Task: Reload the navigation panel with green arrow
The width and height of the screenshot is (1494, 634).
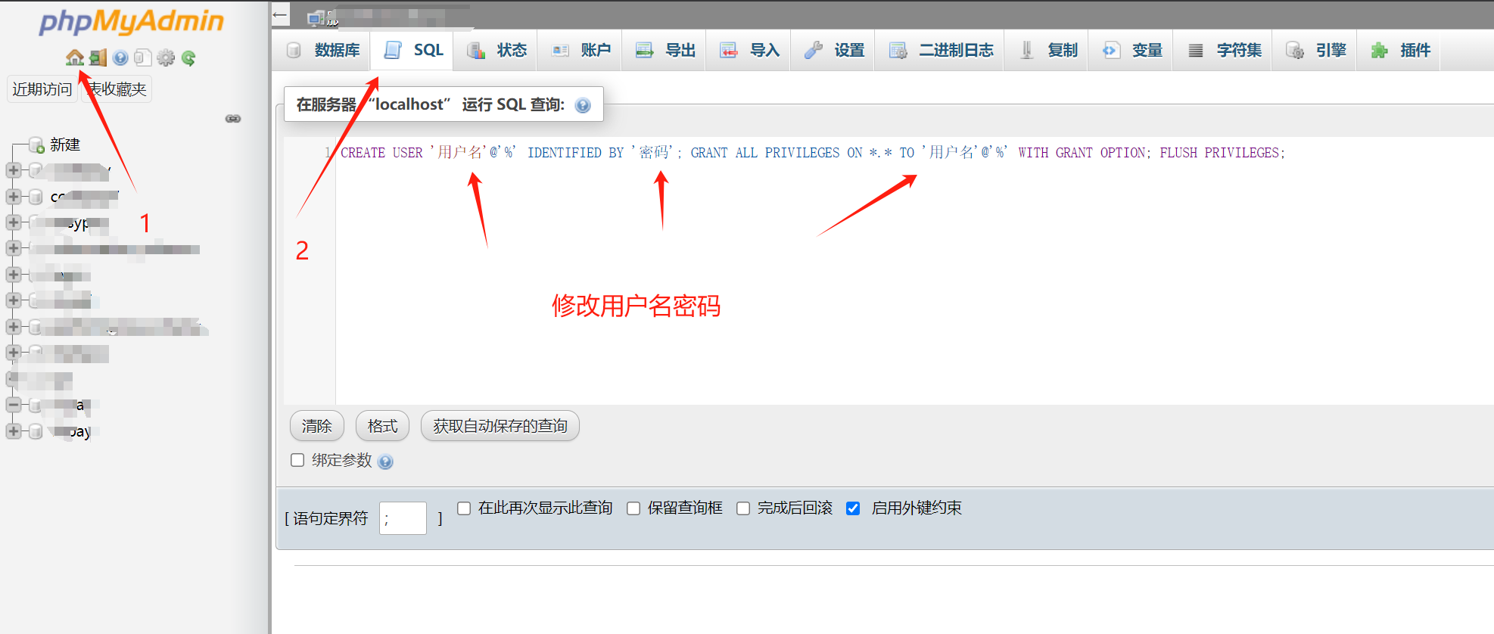Action: (188, 57)
